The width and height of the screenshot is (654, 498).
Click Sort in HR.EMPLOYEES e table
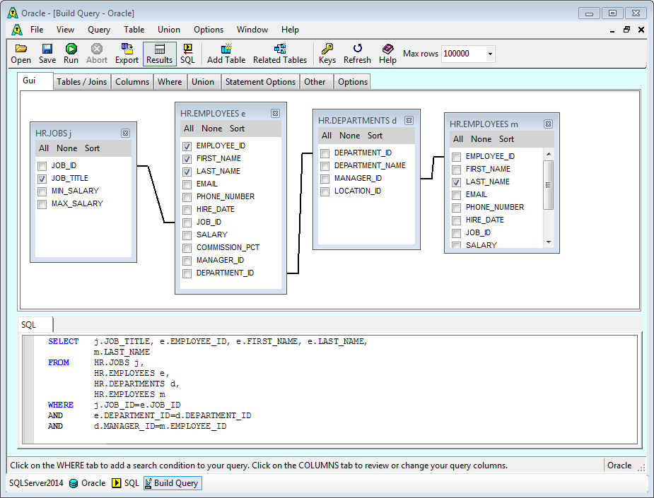[x=238, y=129]
